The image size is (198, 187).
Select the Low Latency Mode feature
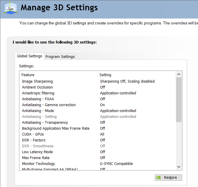click(37, 152)
